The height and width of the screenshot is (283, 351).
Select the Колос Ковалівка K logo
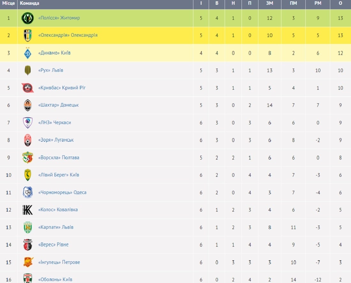coord(27,210)
